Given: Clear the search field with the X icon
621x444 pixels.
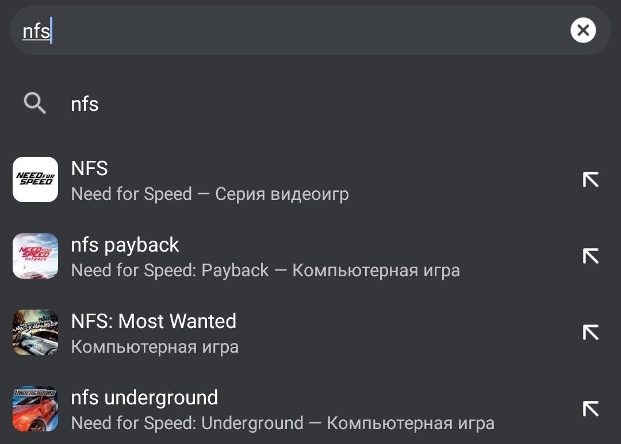Looking at the screenshot, I should [x=583, y=30].
